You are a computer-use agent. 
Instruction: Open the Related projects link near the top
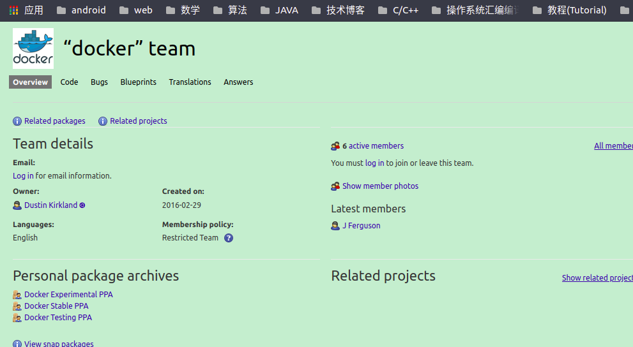click(x=139, y=121)
